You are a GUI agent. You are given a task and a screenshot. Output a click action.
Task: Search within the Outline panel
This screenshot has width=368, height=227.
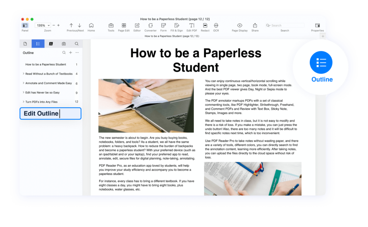click(64, 53)
